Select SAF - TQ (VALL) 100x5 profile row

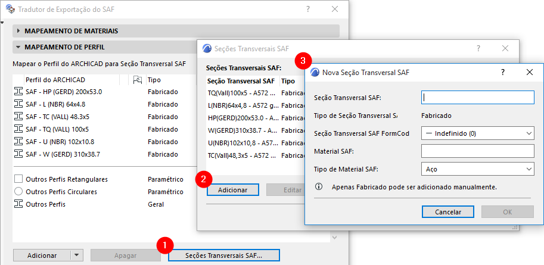click(104, 129)
